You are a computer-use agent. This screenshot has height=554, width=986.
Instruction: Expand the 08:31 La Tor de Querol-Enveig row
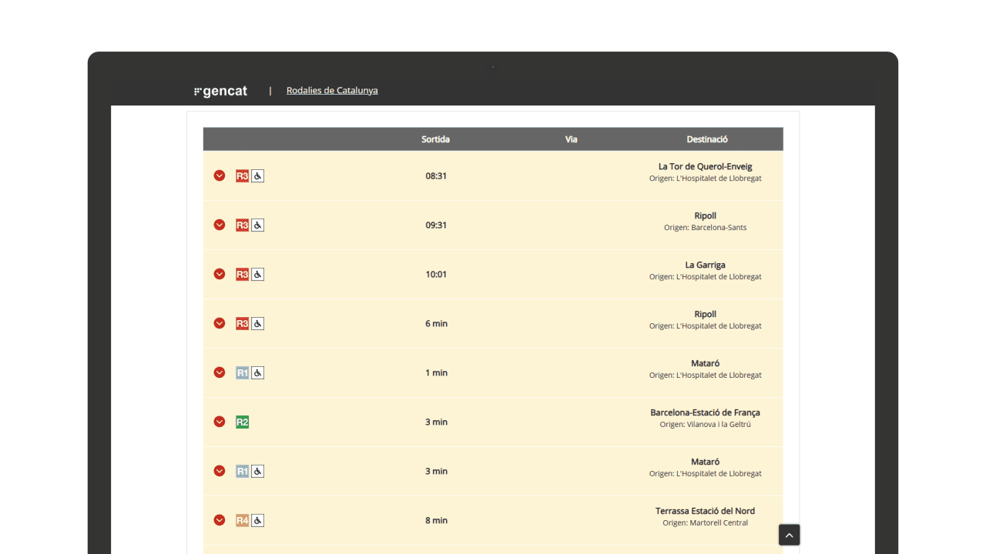click(x=220, y=175)
